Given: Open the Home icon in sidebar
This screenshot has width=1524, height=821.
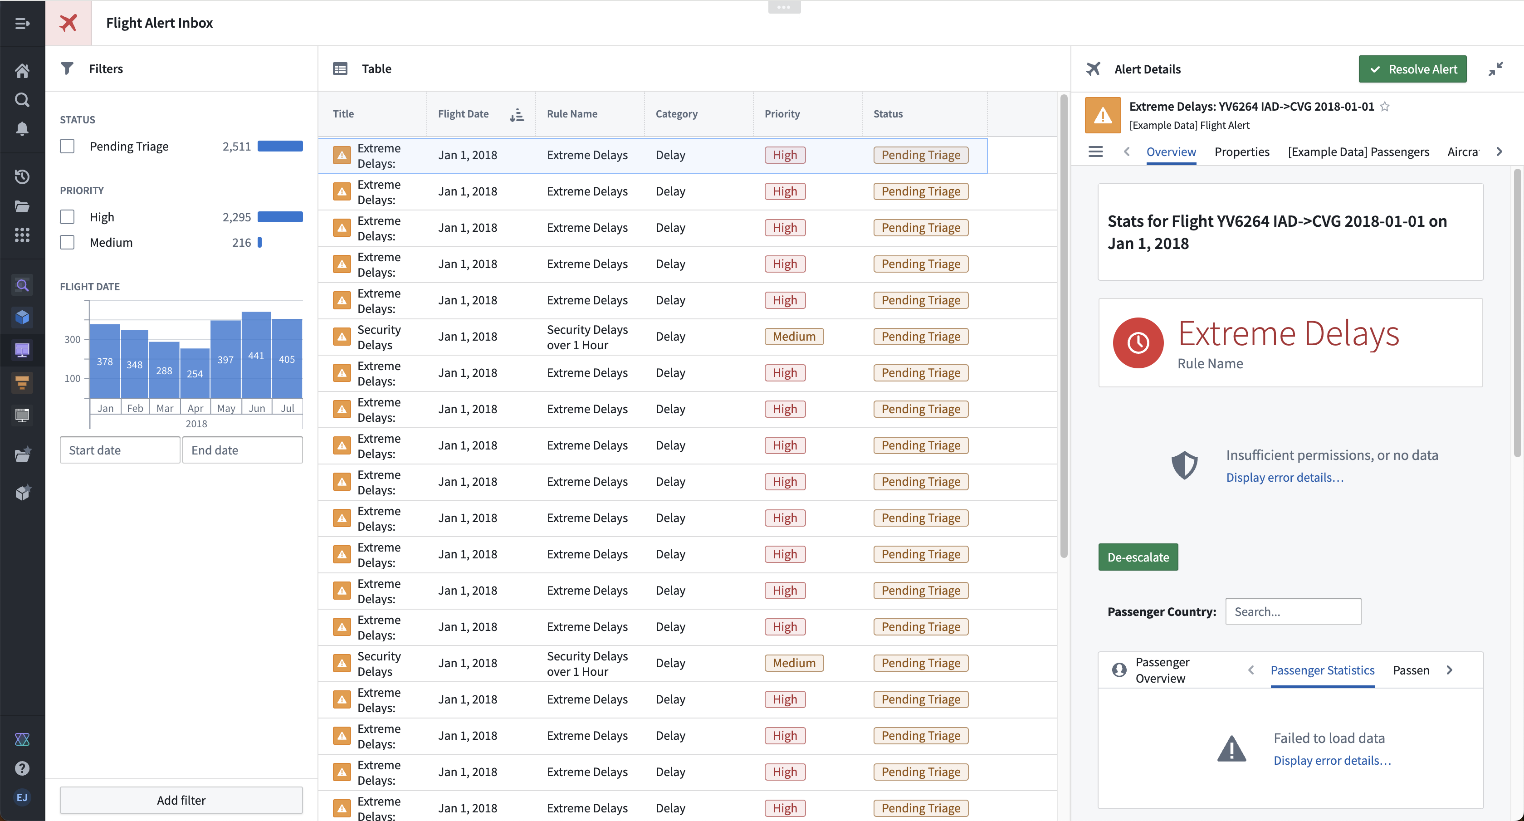Looking at the screenshot, I should pyautogui.click(x=22, y=71).
